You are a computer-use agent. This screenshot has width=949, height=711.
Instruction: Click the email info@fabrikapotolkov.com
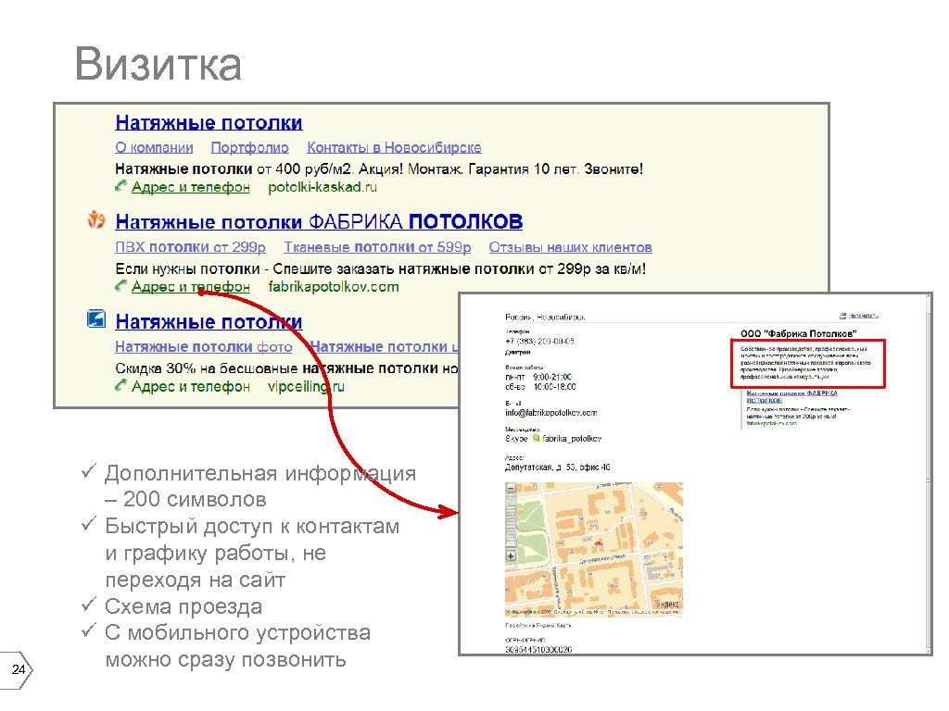pyautogui.click(x=551, y=412)
